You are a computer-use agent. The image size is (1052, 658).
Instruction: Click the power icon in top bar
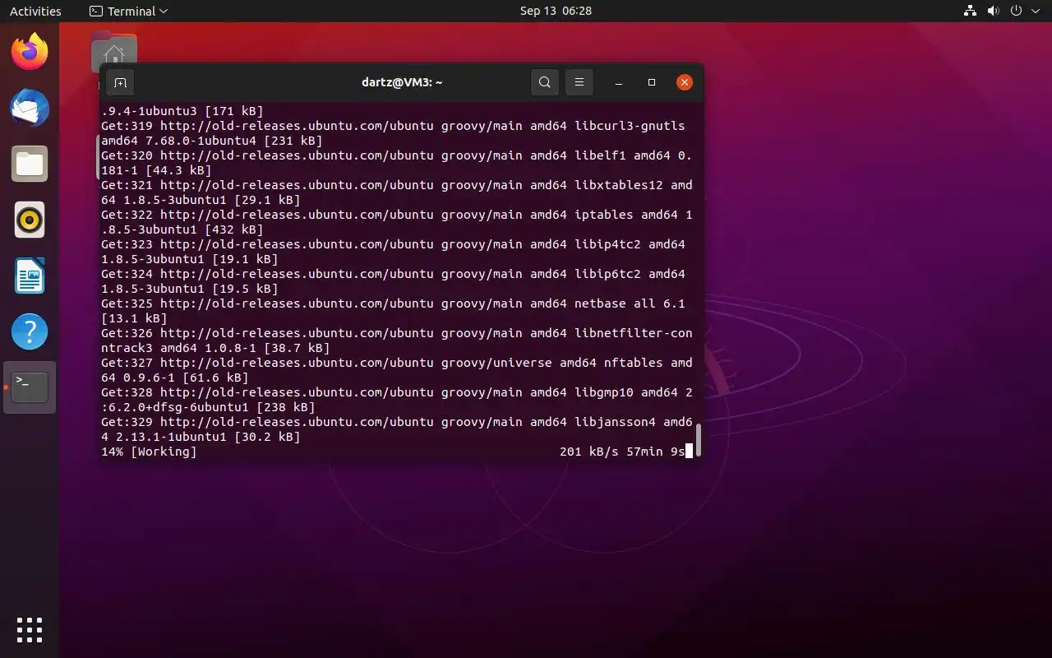click(1016, 11)
